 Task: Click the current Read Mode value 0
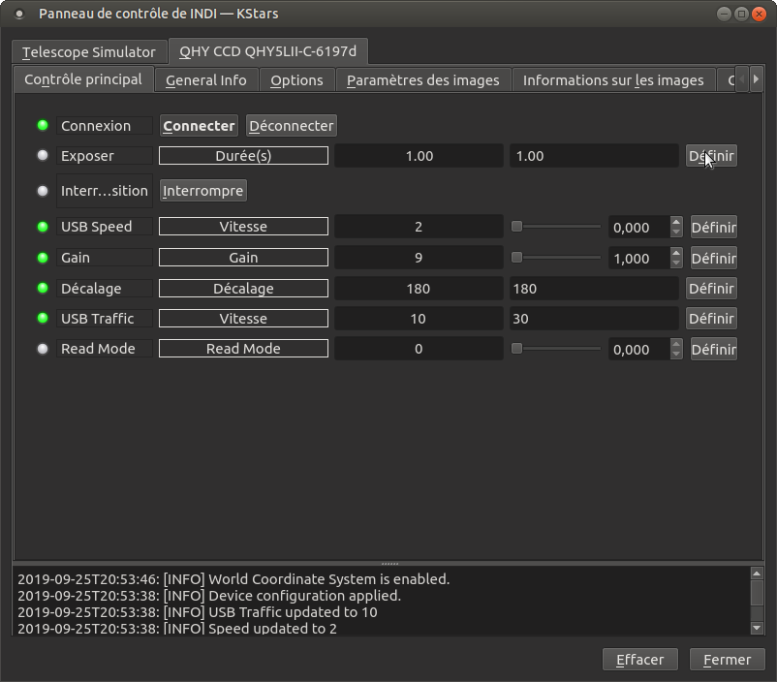[x=419, y=349]
